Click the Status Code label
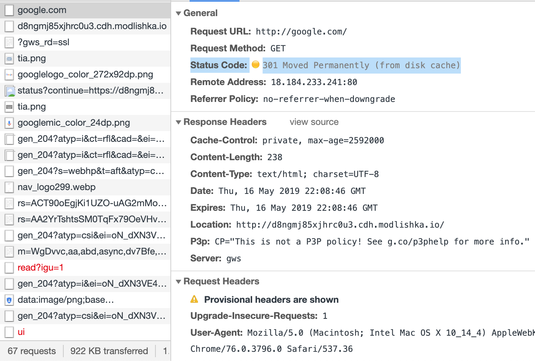 coord(219,65)
